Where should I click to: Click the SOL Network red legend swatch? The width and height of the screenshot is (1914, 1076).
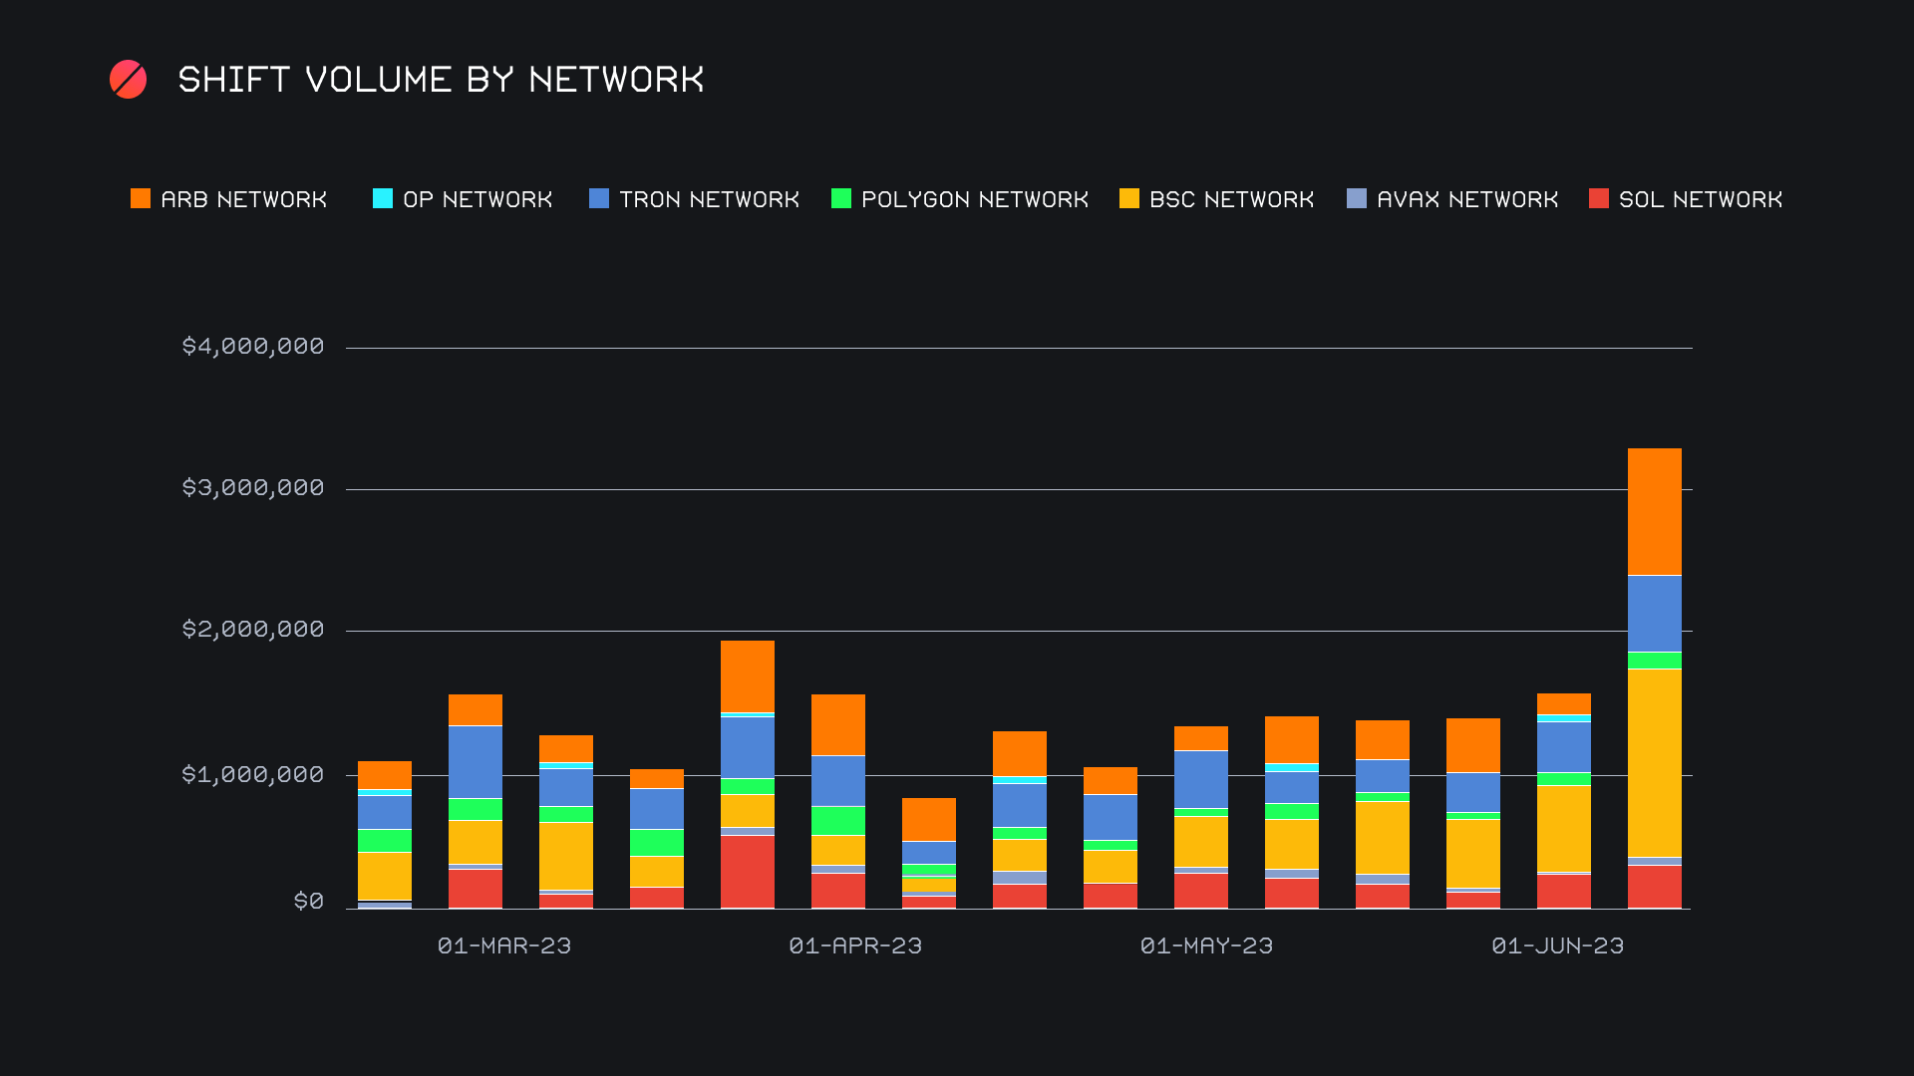pos(1599,199)
